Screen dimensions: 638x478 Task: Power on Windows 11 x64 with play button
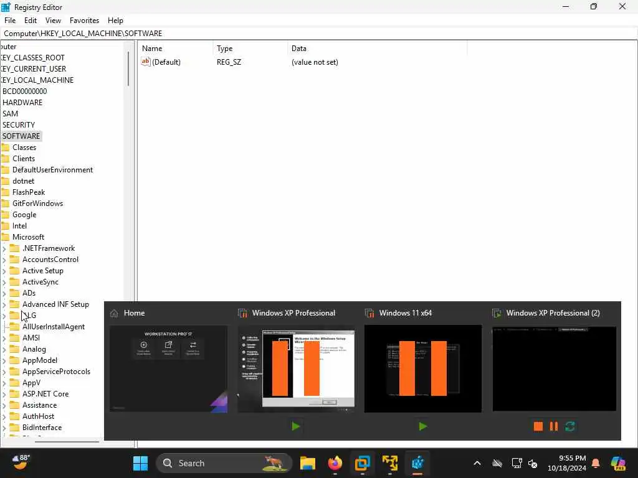pyautogui.click(x=423, y=426)
